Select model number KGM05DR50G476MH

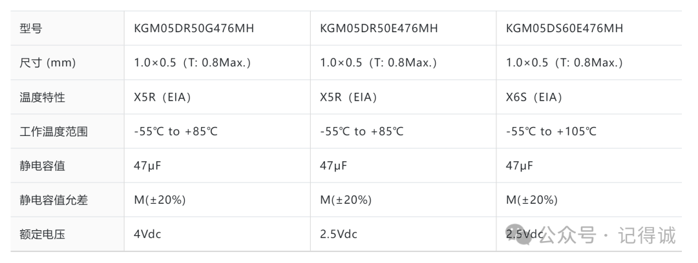pos(194,28)
